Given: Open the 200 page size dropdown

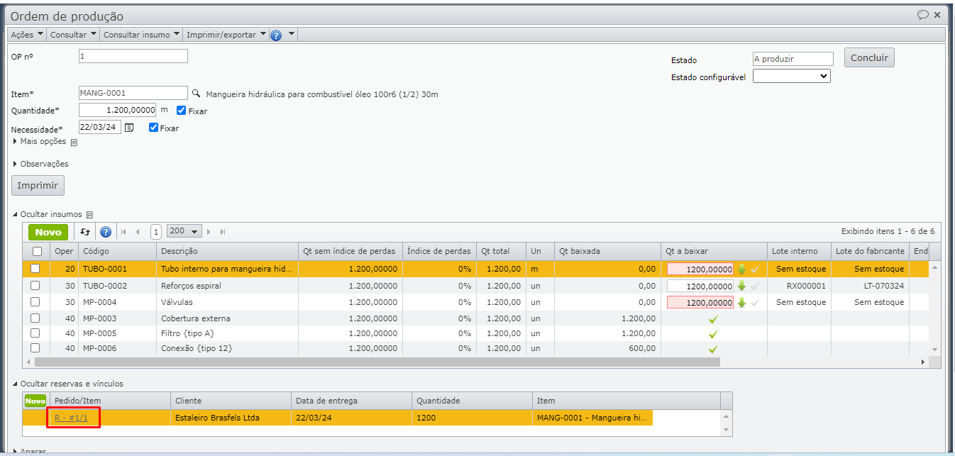Looking at the screenshot, I should (x=184, y=231).
